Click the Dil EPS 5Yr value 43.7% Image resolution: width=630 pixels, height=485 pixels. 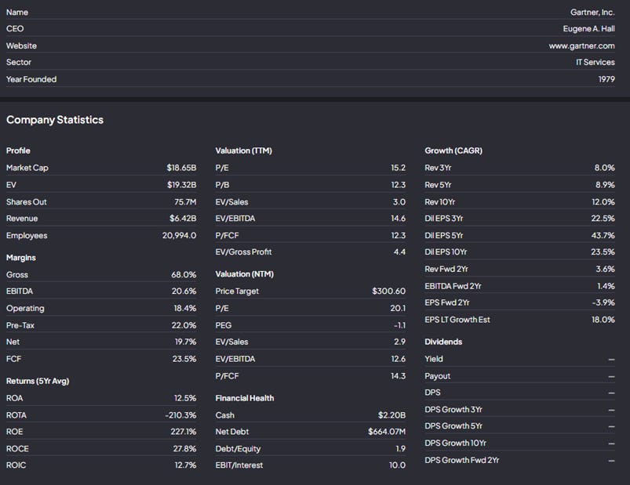(603, 236)
